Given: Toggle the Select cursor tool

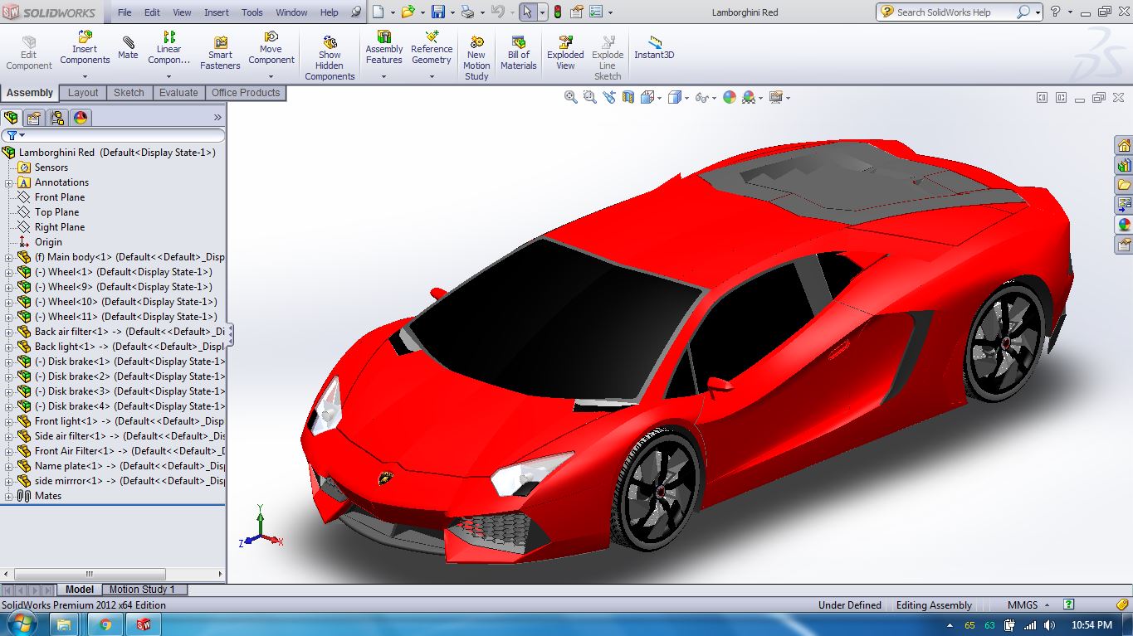Looking at the screenshot, I should pos(527,12).
